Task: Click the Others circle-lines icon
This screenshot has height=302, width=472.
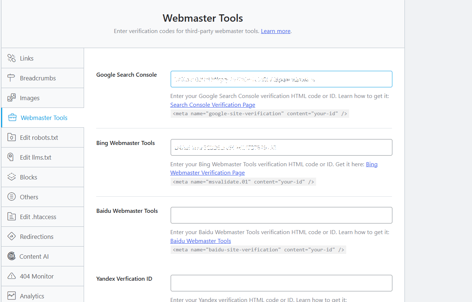Action: 12,197
